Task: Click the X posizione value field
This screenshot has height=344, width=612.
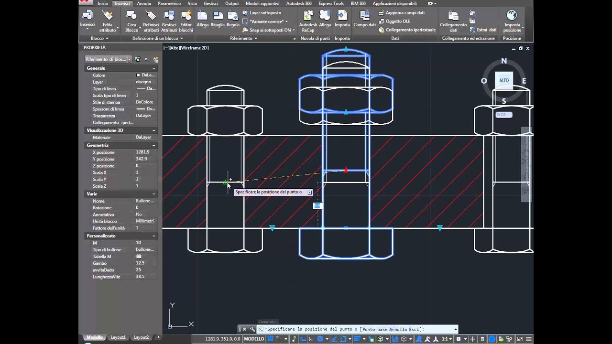Action: [x=146, y=152]
